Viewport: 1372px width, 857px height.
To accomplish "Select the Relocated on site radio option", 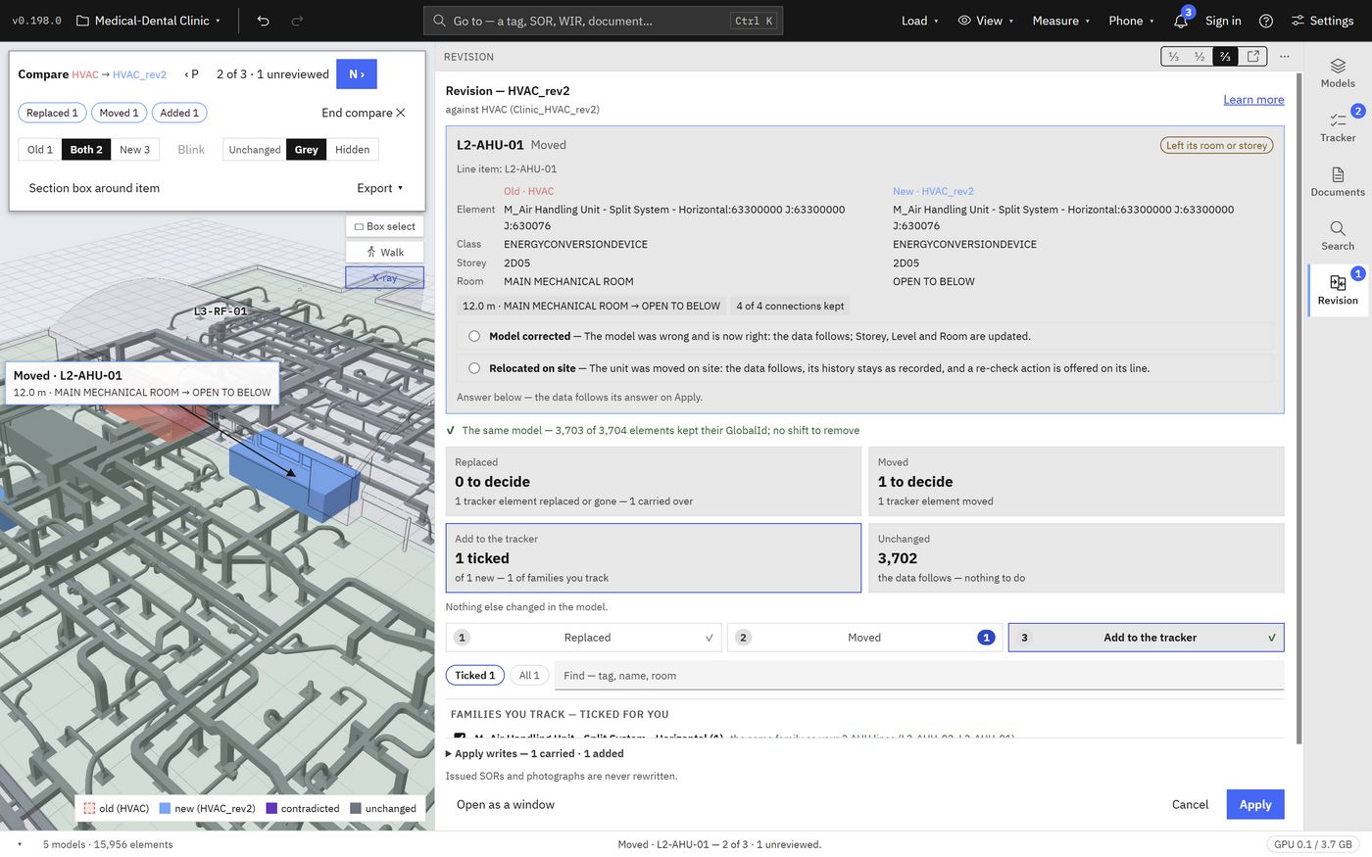I will (474, 368).
